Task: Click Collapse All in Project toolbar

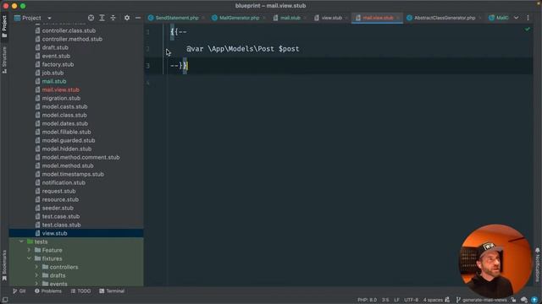Action: (x=113, y=18)
